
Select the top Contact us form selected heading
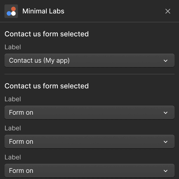point(47,34)
